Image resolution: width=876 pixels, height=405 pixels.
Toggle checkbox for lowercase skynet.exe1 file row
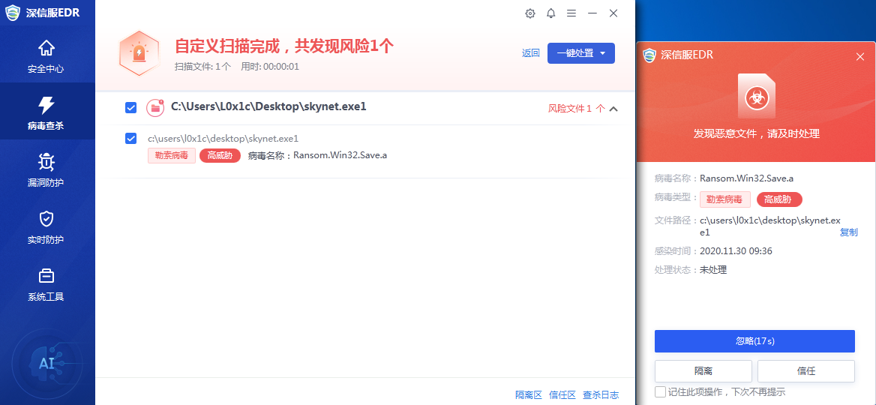[x=130, y=138]
